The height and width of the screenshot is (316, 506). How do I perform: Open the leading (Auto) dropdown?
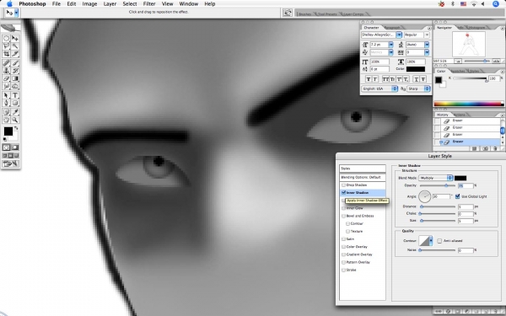(x=427, y=45)
